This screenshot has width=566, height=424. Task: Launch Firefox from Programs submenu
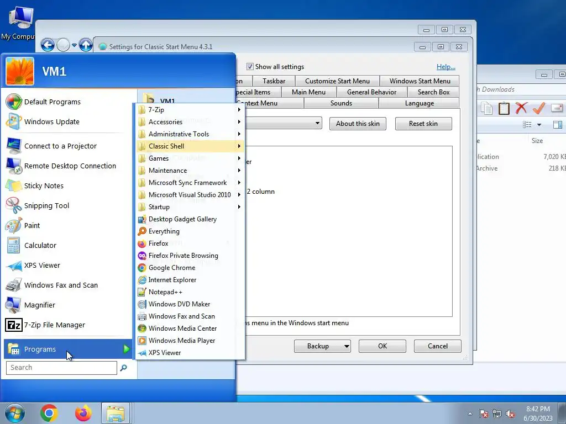[190, 243]
